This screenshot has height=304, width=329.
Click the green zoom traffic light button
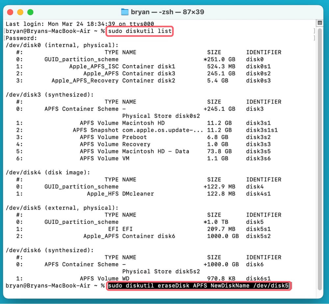tap(30, 12)
